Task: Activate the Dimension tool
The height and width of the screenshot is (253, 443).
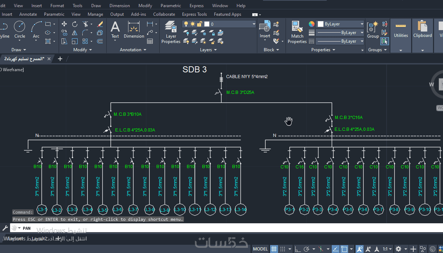Action: pyautogui.click(x=134, y=29)
